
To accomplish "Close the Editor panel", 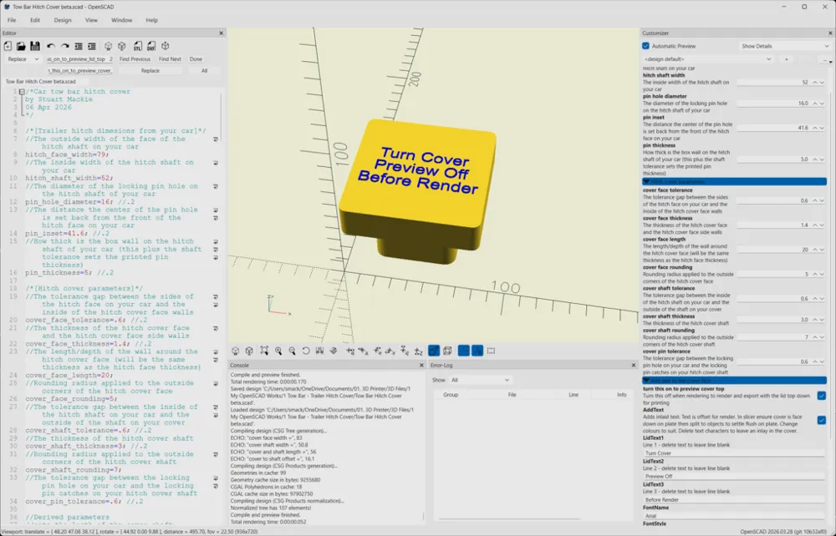I will [222, 33].
